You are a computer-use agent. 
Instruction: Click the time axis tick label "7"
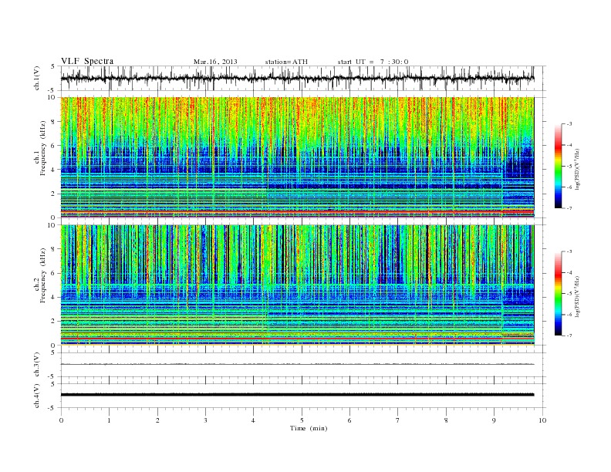(398, 420)
